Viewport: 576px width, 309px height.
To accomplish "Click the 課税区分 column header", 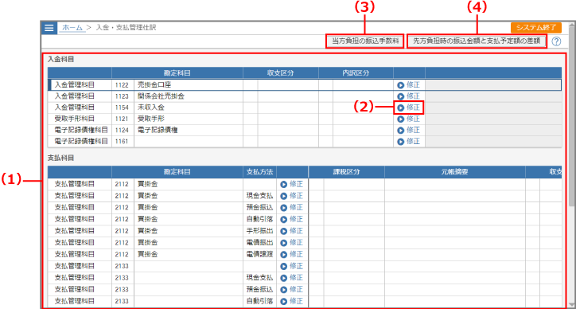I will [347, 172].
